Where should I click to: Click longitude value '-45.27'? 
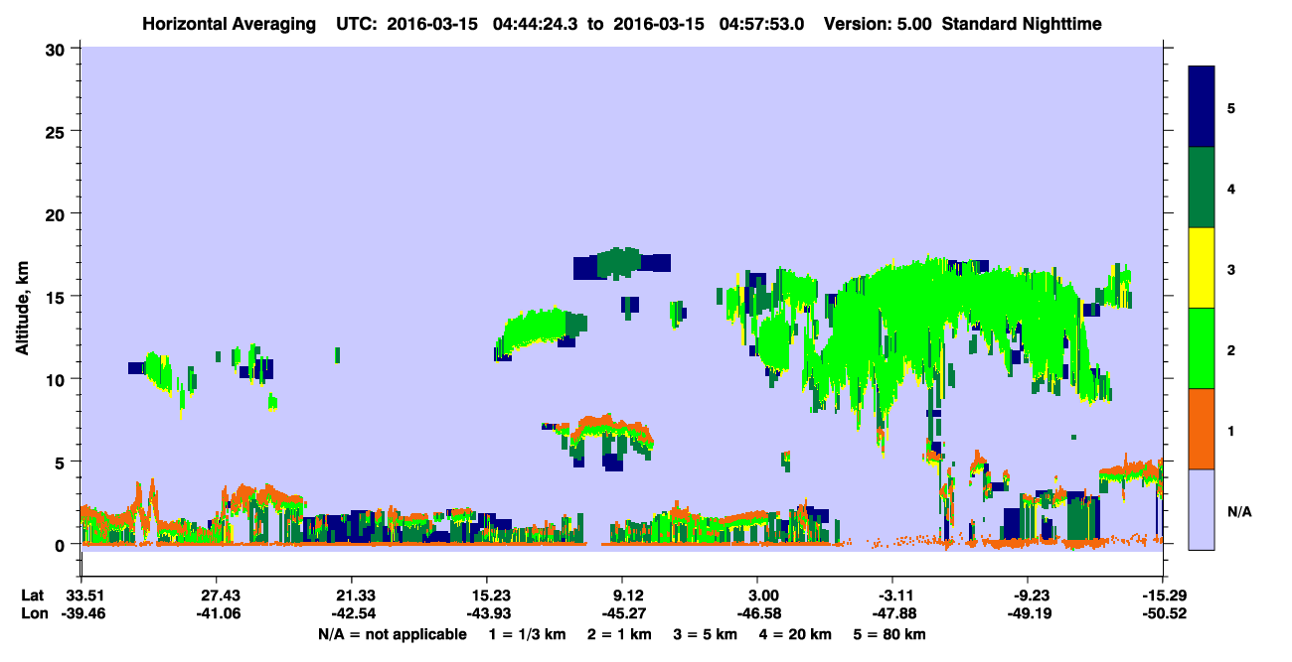622,614
